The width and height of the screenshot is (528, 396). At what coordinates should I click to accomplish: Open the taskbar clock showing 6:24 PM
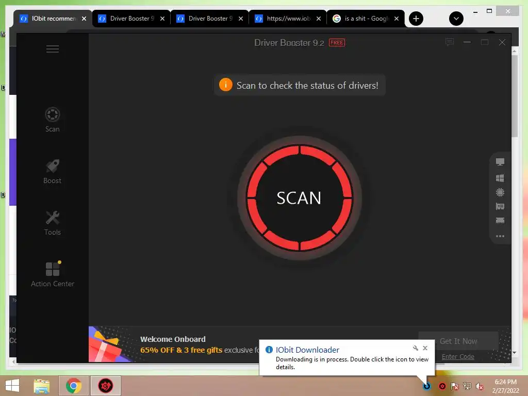tap(505, 386)
